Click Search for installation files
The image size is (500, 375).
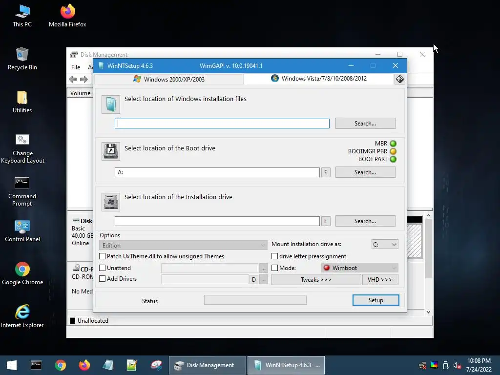(365, 124)
